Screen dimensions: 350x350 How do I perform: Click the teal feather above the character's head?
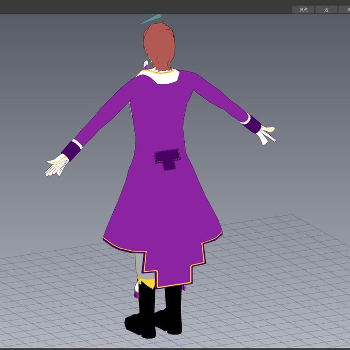click(x=151, y=19)
